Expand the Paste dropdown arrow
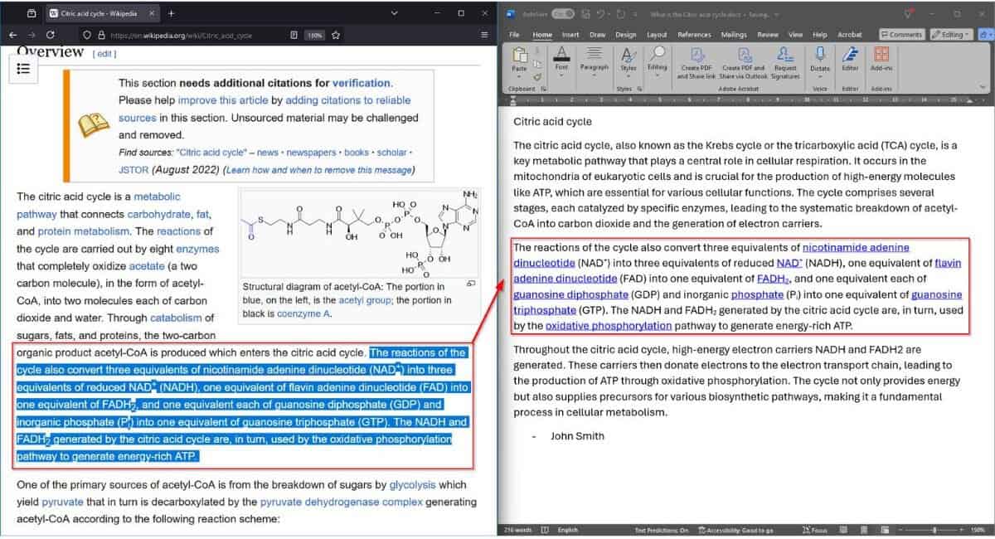 (519, 76)
